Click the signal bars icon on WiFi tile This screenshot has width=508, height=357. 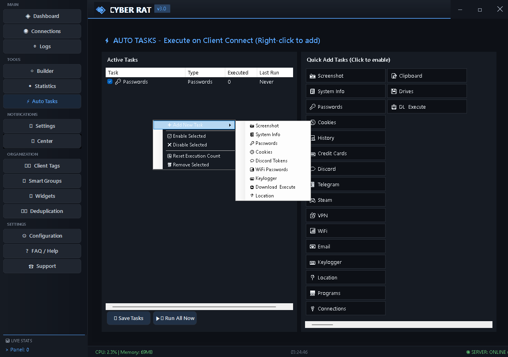tap(313, 231)
